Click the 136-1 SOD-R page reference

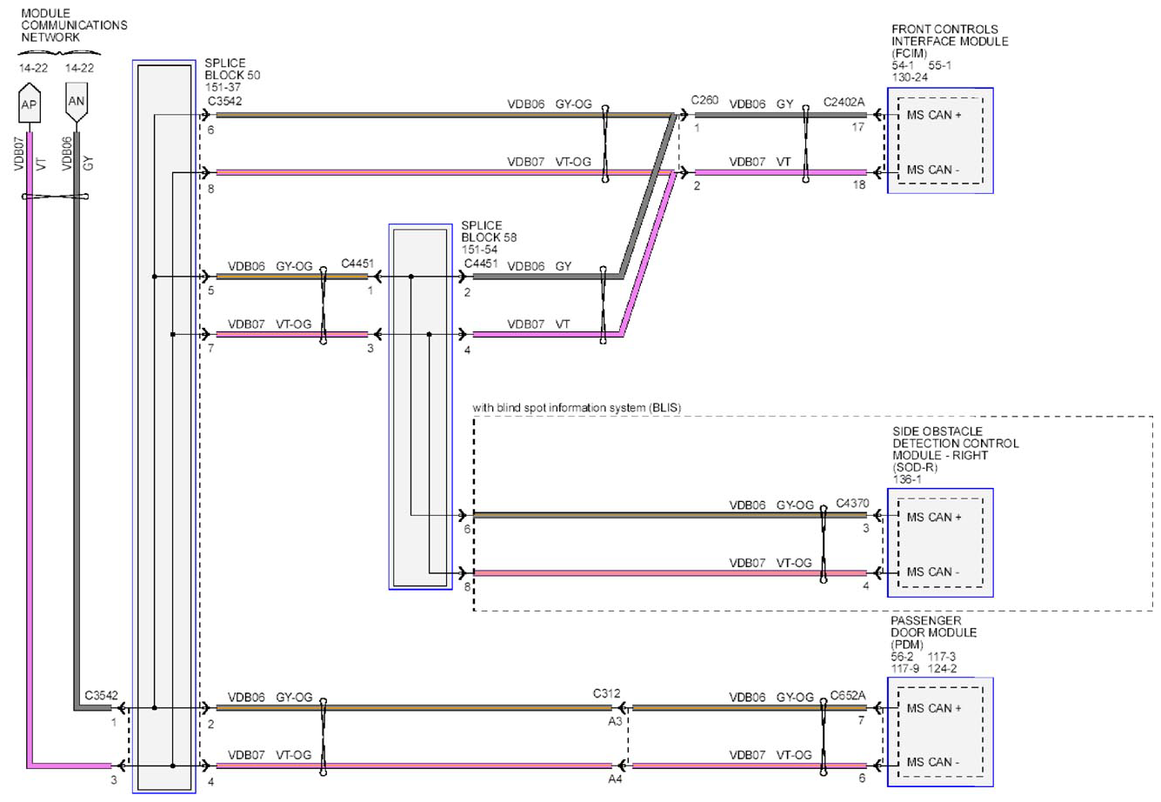906,479
